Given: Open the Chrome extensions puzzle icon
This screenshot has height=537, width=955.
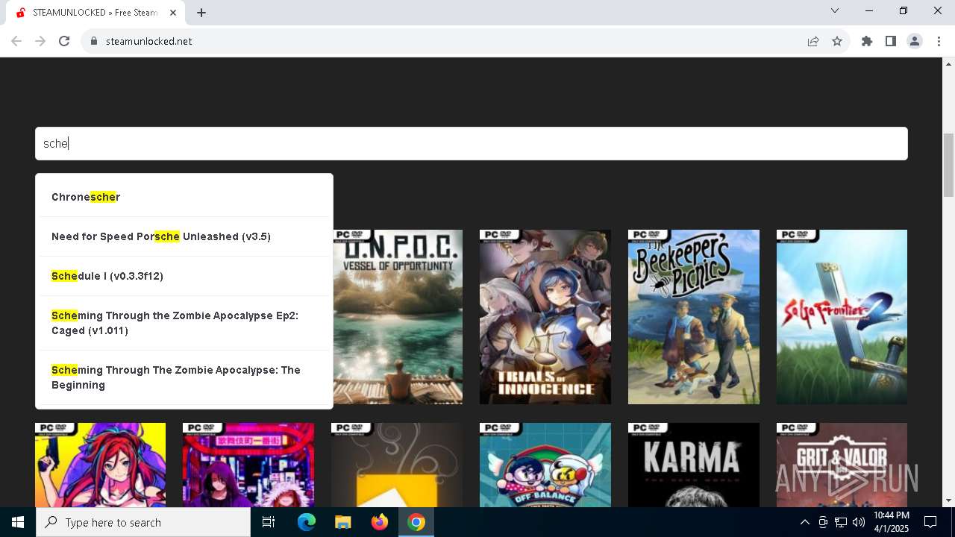Looking at the screenshot, I should pyautogui.click(x=867, y=41).
